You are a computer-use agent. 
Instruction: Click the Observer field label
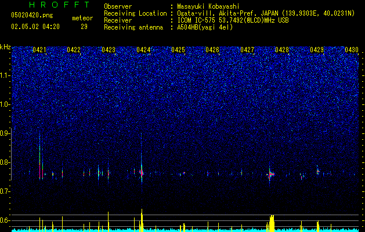point(118,6)
